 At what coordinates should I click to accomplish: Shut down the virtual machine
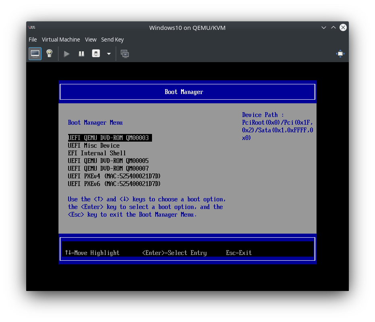(x=96, y=54)
